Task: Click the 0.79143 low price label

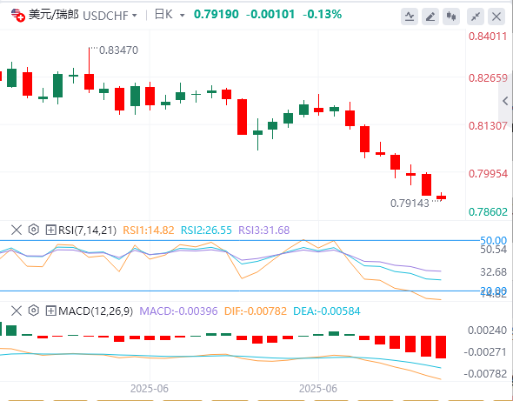Action: pyautogui.click(x=410, y=204)
